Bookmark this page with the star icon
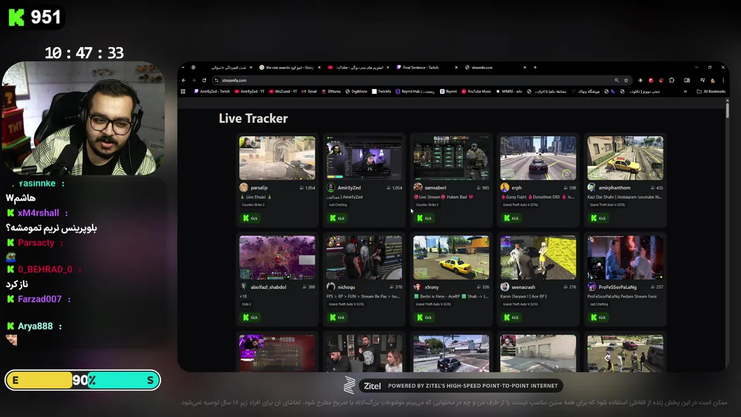Viewport: 741px width, 417px height. click(626, 81)
